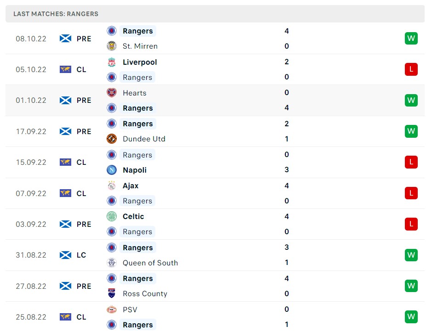Click the W badge for St. Mirren match
The image size is (426, 332).
point(411,39)
